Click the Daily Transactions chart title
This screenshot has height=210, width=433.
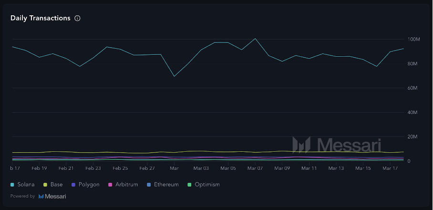click(x=41, y=18)
